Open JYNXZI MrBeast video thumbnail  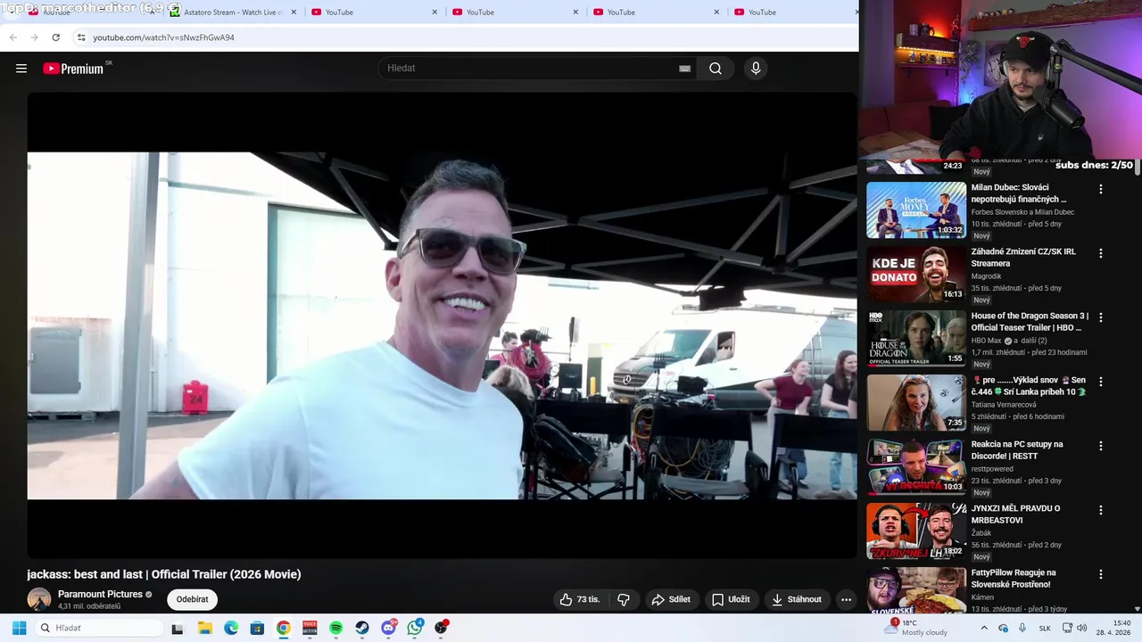click(x=916, y=531)
